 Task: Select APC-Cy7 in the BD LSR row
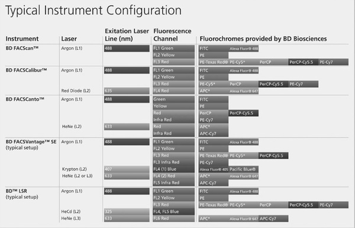pos(273,219)
